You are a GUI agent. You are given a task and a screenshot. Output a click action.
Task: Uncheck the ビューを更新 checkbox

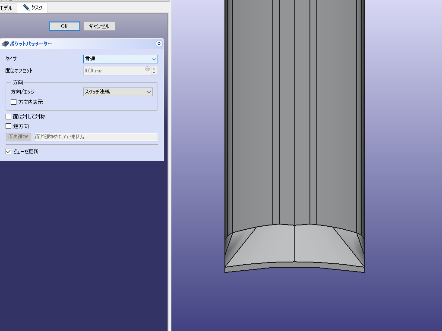[x=9, y=152]
